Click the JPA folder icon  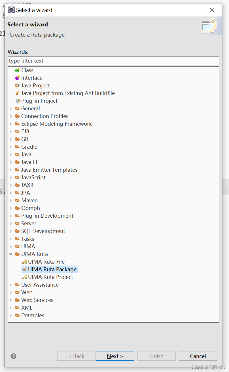click(17, 193)
